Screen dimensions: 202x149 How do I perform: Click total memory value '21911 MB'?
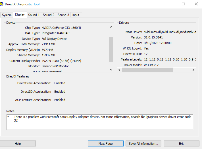point(48,44)
